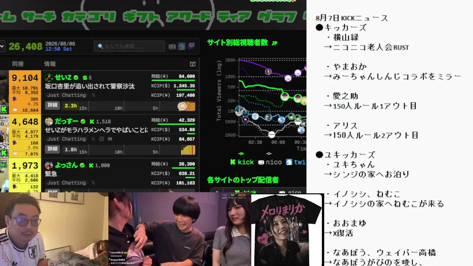The width and height of the screenshot is (473, 266).
Task: Switch to the カテゴリ tab
Action: click(x=88, y=16)
